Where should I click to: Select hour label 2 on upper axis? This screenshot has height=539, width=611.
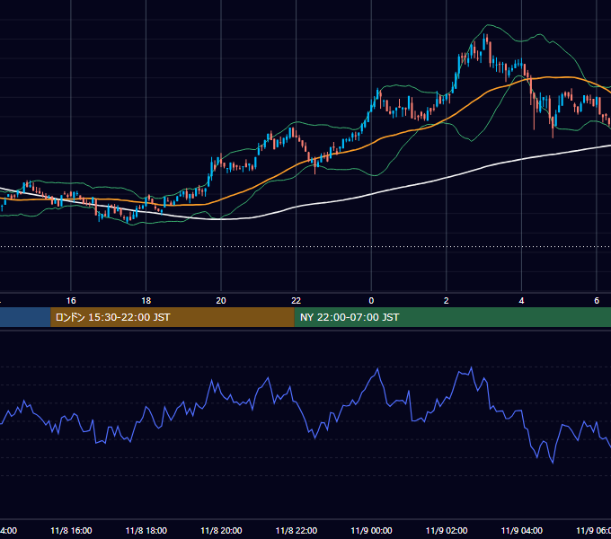[x=447, y=301]
